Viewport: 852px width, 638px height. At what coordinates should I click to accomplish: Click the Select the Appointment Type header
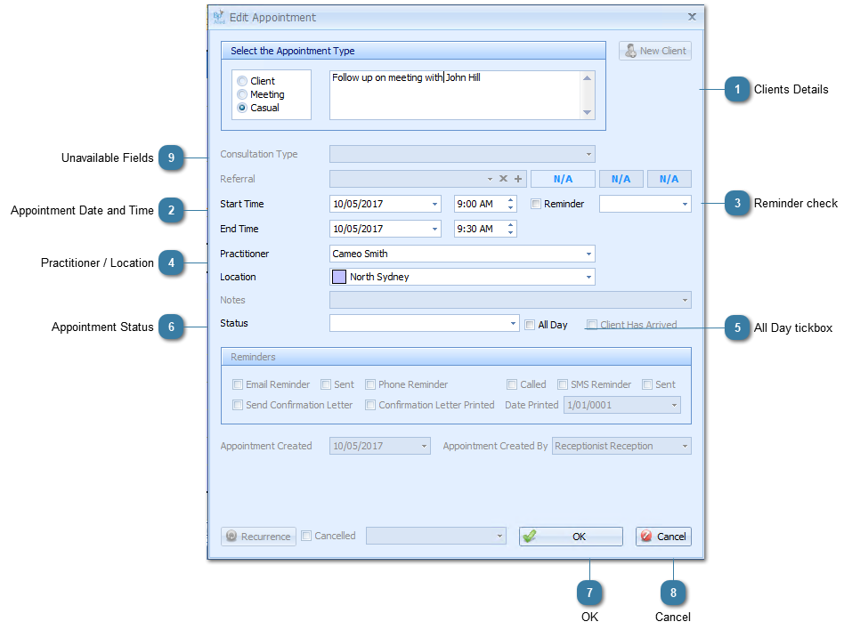pyautogui.click(x=413, y=51)
